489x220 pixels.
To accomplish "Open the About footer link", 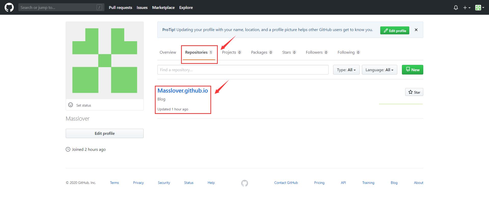I will (418, 183).
